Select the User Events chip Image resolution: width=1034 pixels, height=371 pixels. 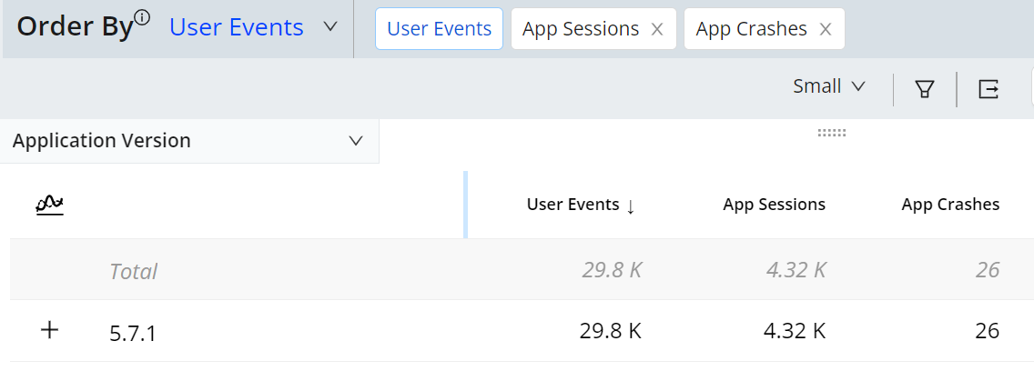coord(440,29)
